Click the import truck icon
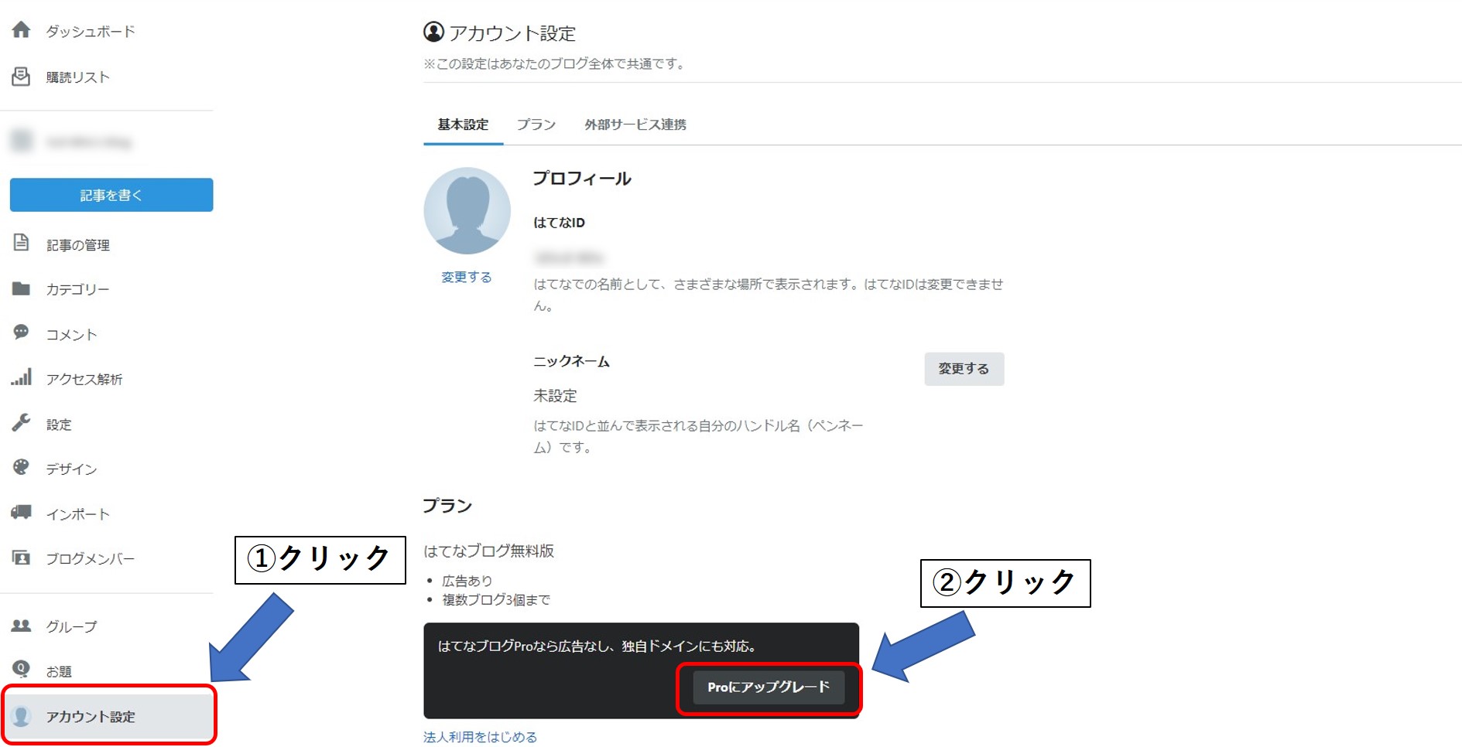This screenshot has width=1462, height=747. pyautogui.click(x=21, y=513)
